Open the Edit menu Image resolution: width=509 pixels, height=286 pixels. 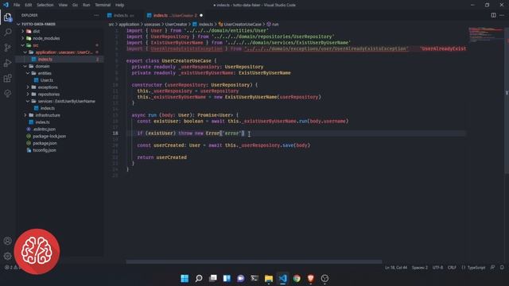pos(29,5)
